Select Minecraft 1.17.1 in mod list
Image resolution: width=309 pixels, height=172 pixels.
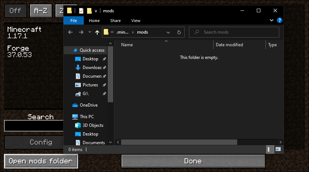(24, 33)
